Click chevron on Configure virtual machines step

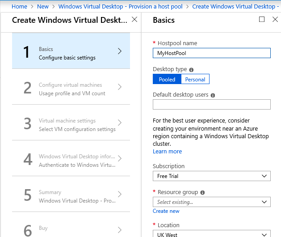click(120, 87)
